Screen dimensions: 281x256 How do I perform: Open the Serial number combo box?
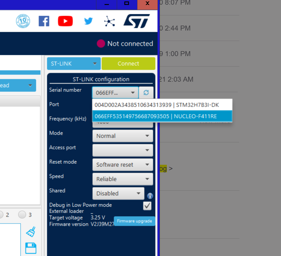115,93
